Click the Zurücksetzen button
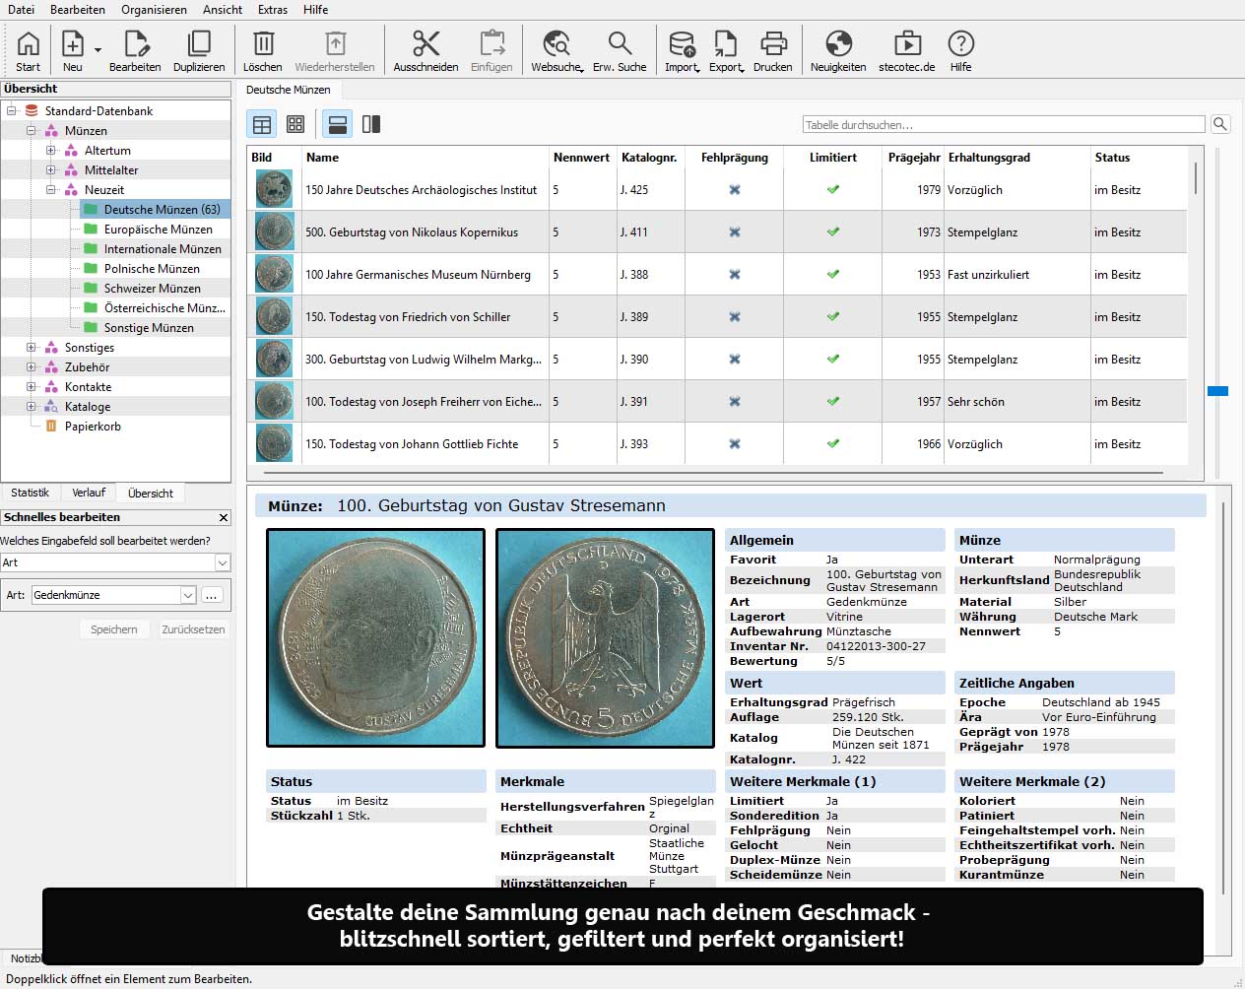The image size is (1245, 990). [193, 629]
